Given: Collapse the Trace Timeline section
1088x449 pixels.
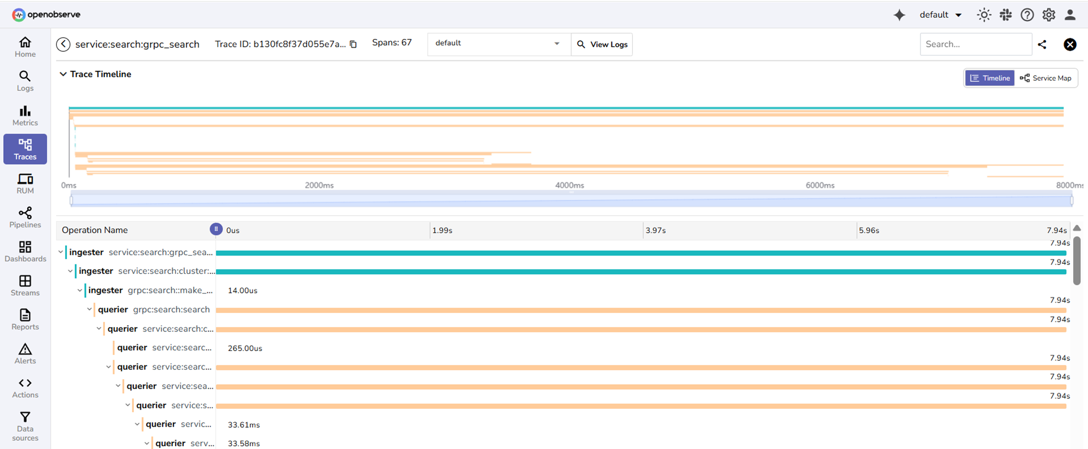Looking at the screenshot, I should pos(63,74).
